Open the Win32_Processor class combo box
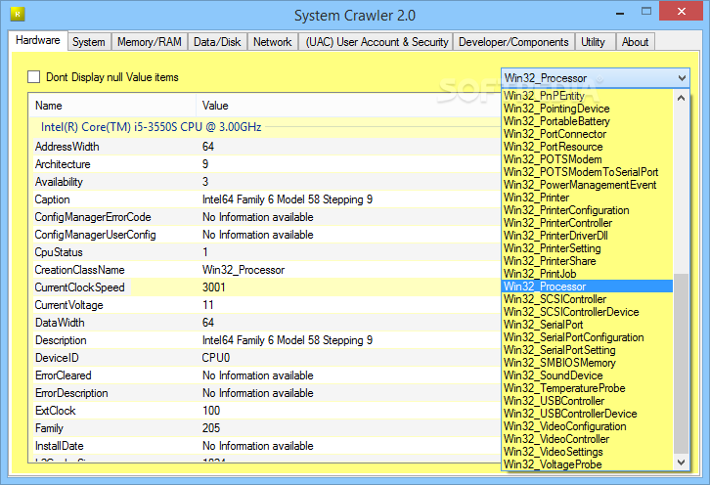Screen dimensions: 710x485 (x=596, y=78)
